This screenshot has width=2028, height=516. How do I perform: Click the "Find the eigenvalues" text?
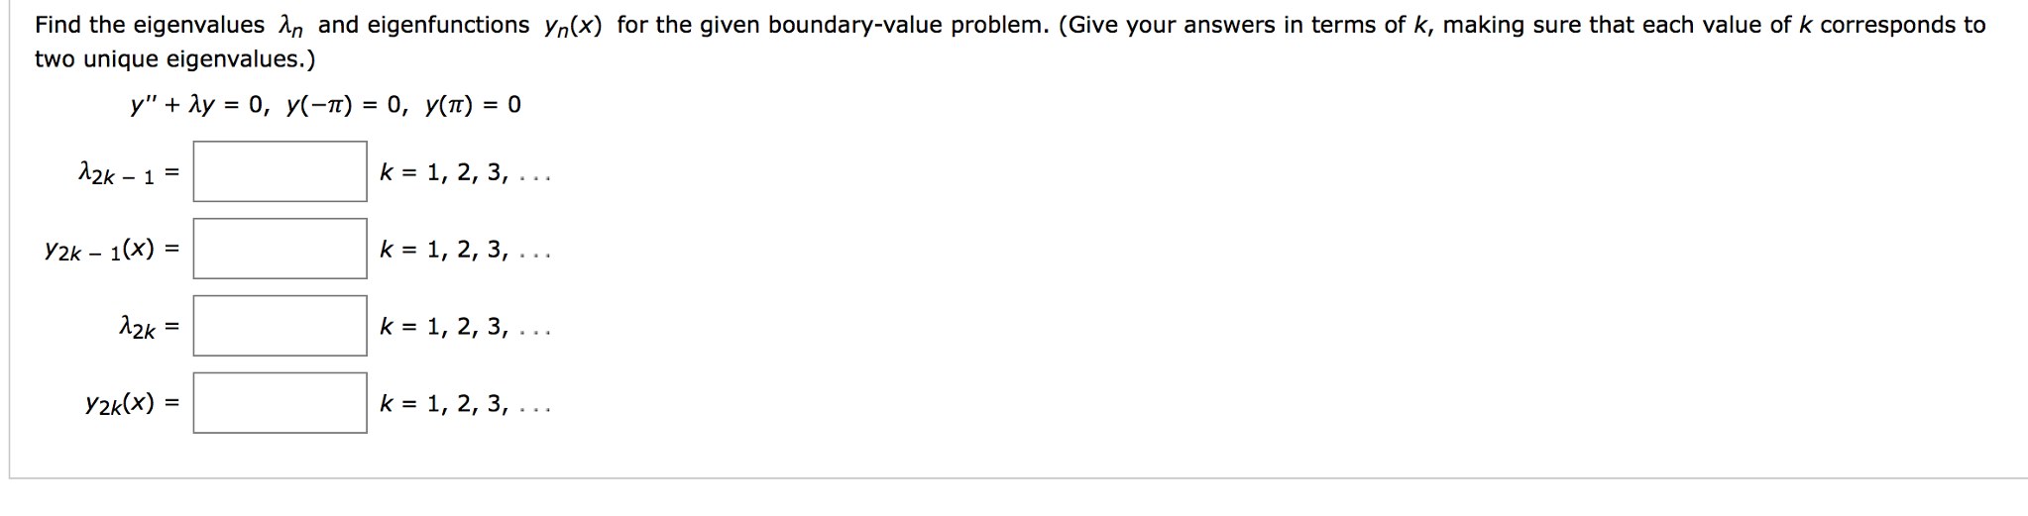tap(150, 26)
